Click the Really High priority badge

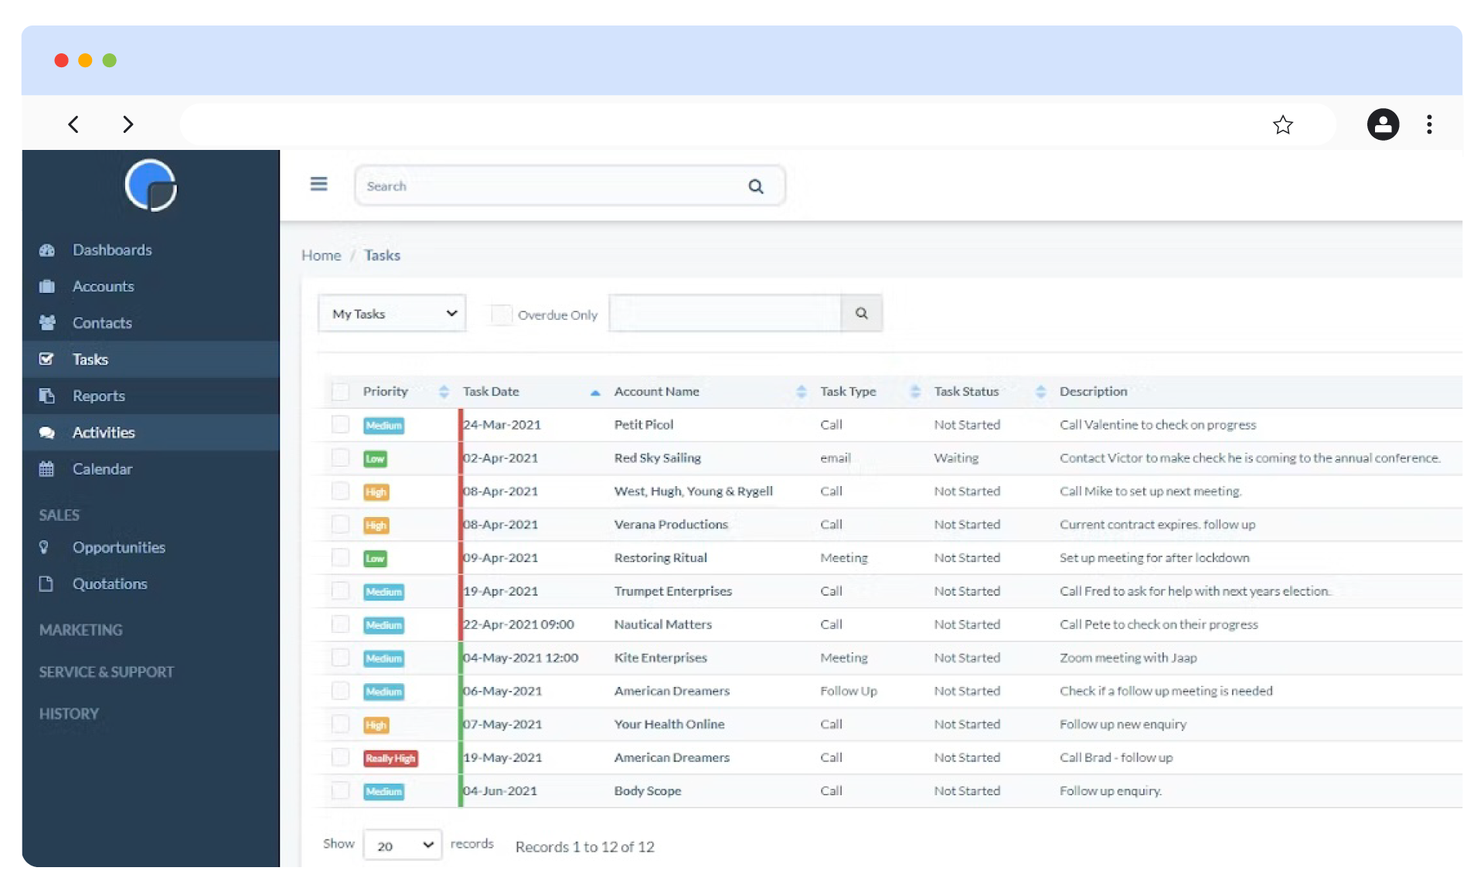click(390, 758)
